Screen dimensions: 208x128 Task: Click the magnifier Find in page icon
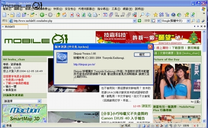click(142, 15)
